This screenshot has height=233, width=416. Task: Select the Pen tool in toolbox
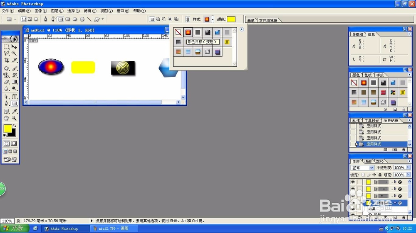6,103
